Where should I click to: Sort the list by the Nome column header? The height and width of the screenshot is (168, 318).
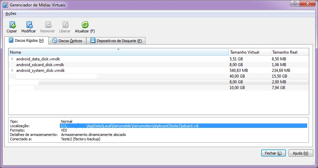coord(118,52)
